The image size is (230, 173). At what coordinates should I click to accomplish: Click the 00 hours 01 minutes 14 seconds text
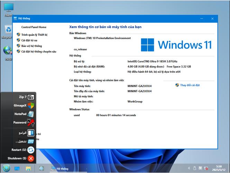(x=116, y=115)
